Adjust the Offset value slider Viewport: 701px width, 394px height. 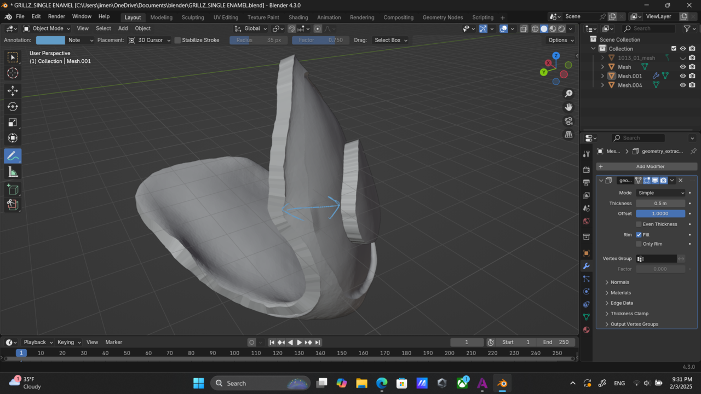tap(660, 213)
